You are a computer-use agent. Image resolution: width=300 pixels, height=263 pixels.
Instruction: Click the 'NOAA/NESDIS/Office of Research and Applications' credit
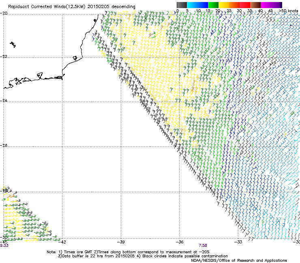coord(239,261)
